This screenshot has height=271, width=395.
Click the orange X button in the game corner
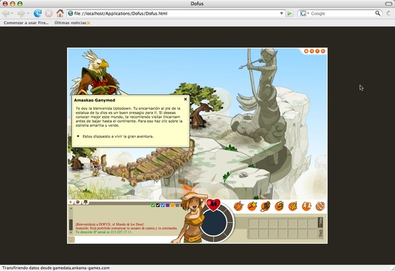[x=323, y=51]
